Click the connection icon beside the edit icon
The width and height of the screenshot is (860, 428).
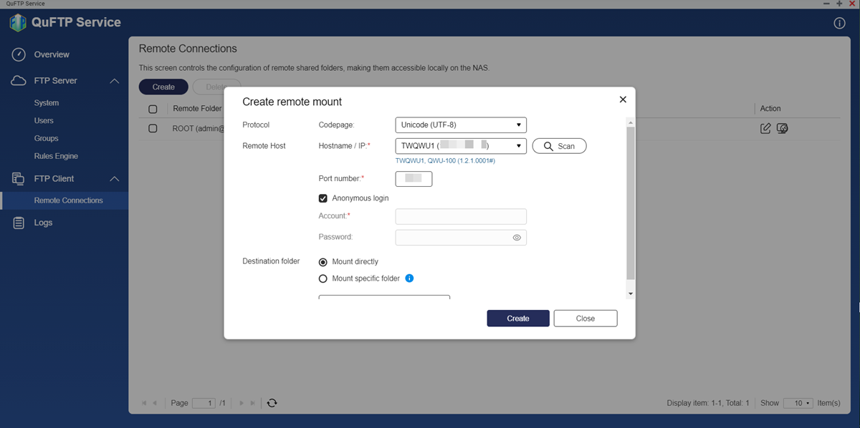[x=783, y=128]
